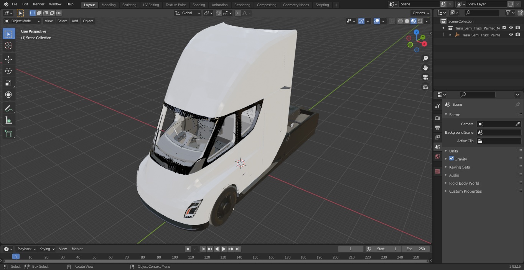Open the View Layer properties tab

[x=437, y=137]
